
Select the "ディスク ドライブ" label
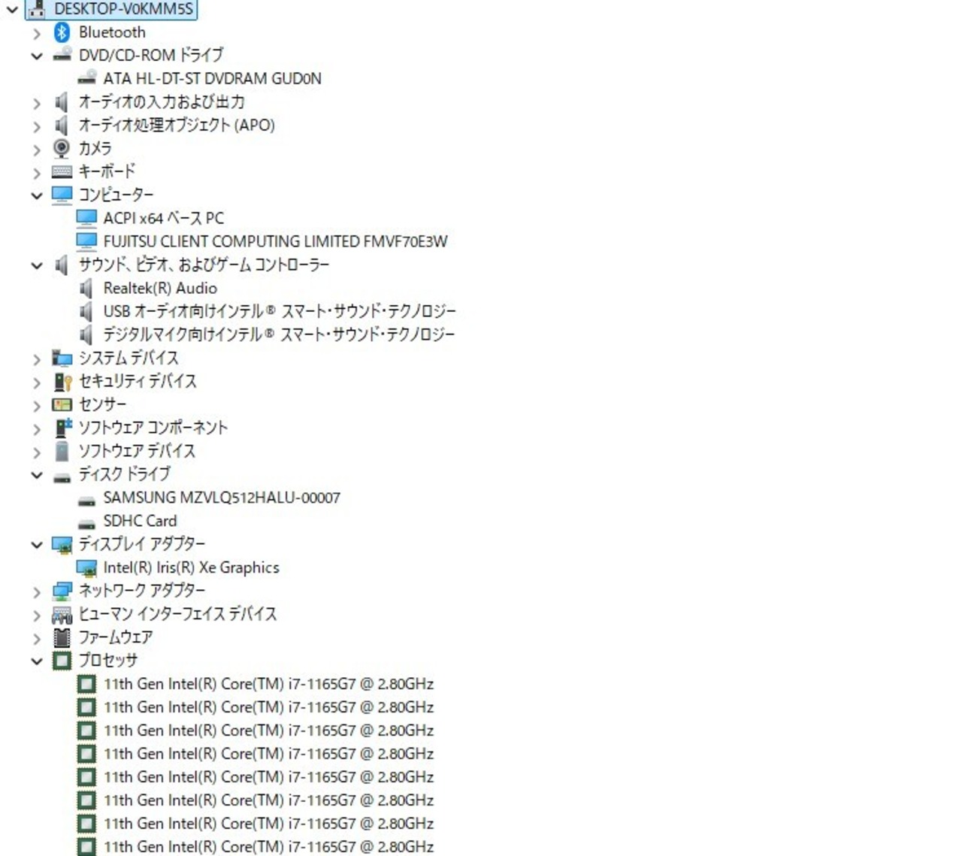pyautogui.click(x=125, y=474)
